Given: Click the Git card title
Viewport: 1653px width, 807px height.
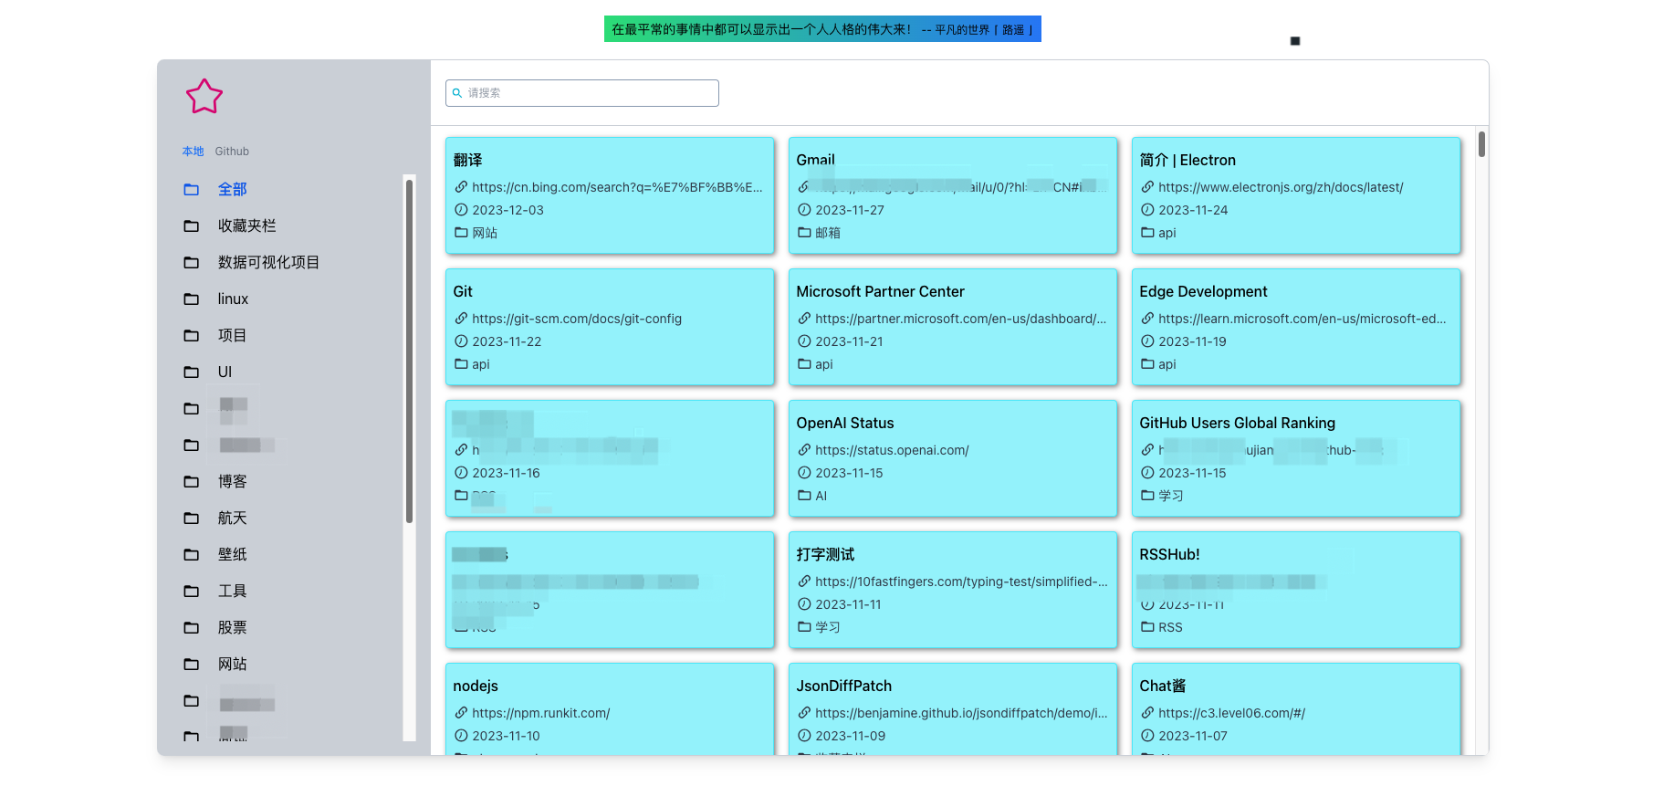Looking at the screenshot, I should click(x=463, y=291).
